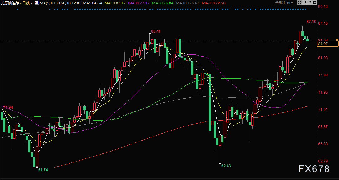Click the 87.10 high price label

coord(311,22)
